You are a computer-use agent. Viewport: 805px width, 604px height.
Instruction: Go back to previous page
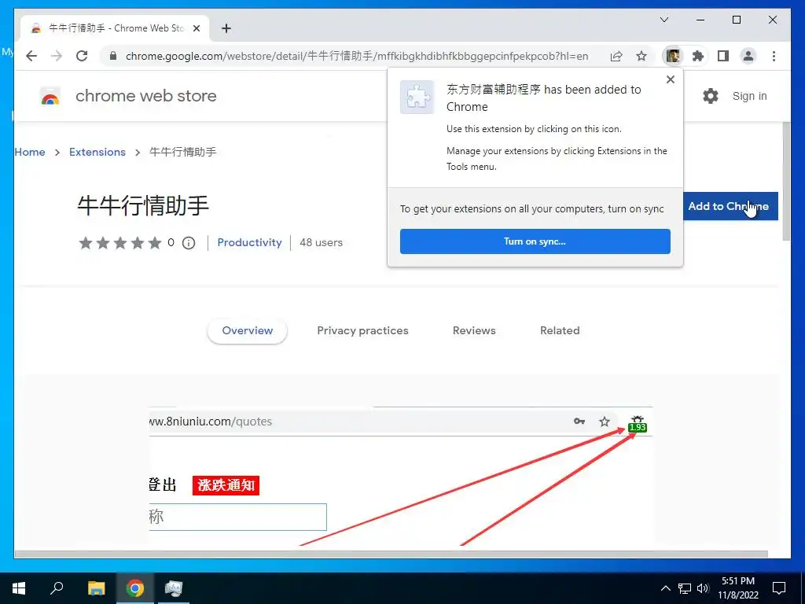(x=31, y=56)
